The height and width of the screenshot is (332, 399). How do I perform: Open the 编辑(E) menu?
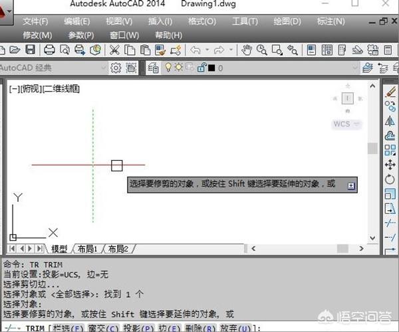(77, 22)
